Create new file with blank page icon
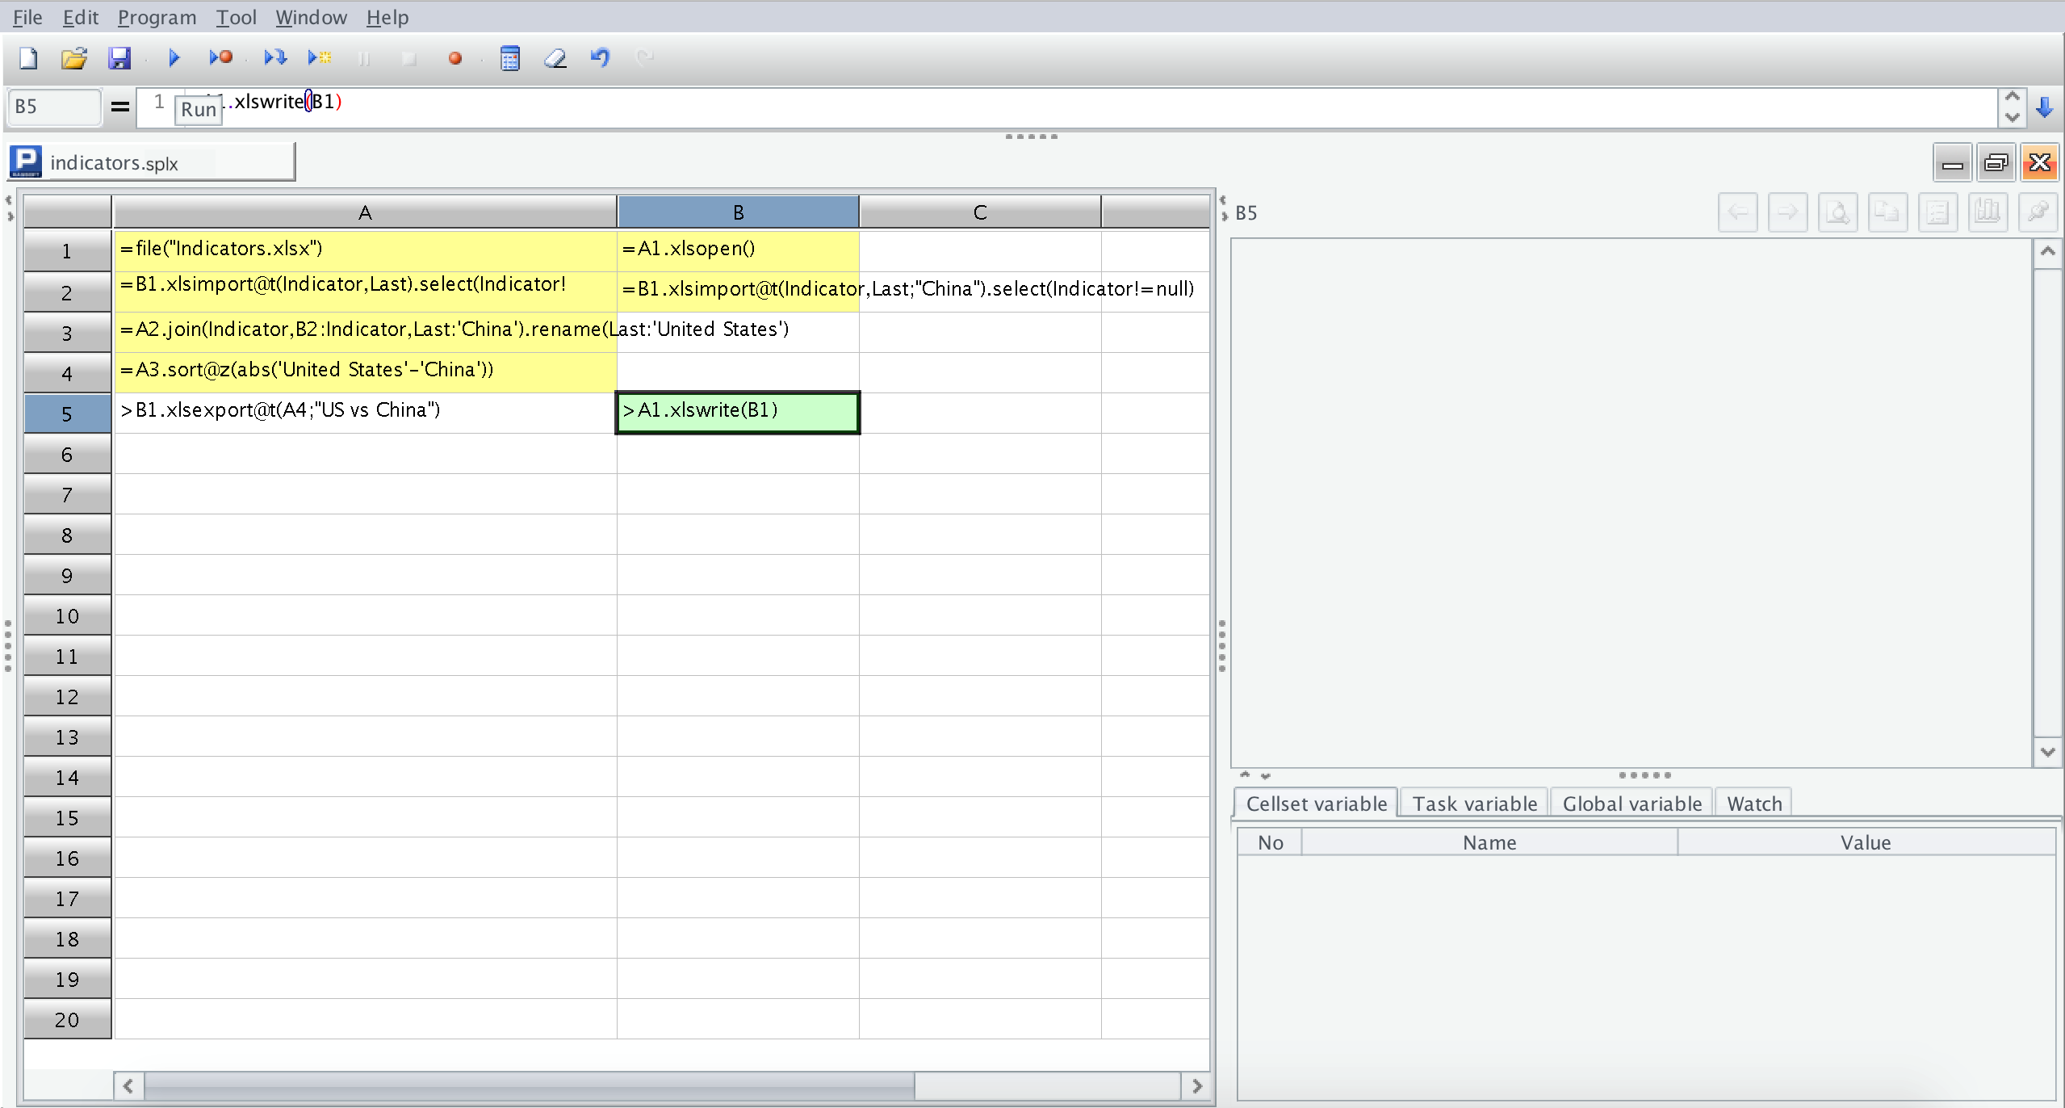 pos(28,57)
